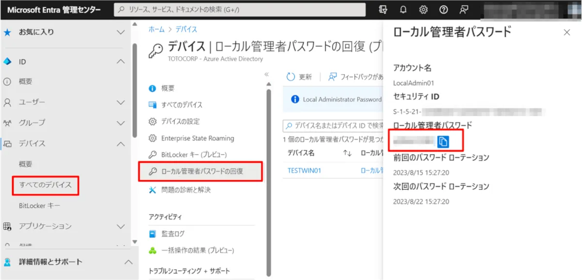582x280 pixels.
Task: Click the ホーム breadcrumb link
Action: [156, 30]
